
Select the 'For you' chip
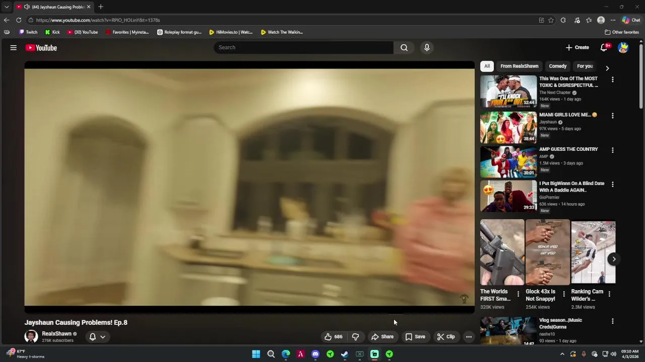pyautogui.click(x=585, y=66)
